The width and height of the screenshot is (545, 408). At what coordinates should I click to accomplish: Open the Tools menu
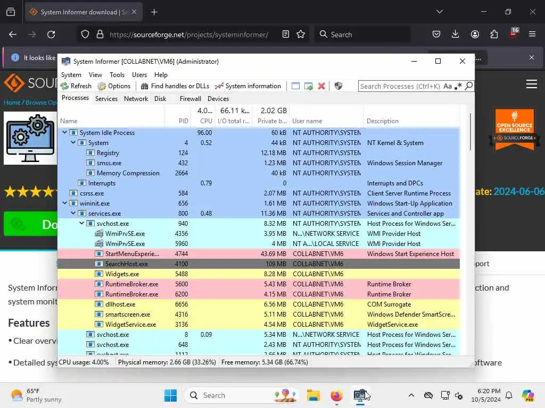(117, 75)
